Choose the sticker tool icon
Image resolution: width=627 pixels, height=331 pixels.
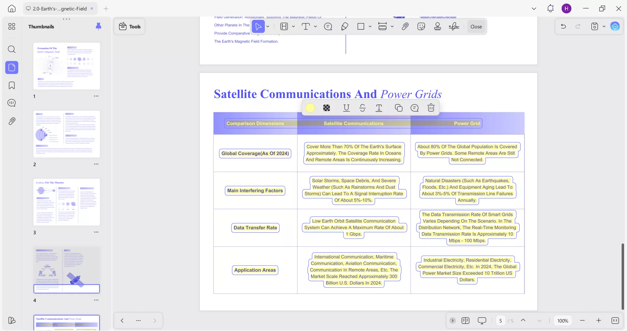(421, 27)
